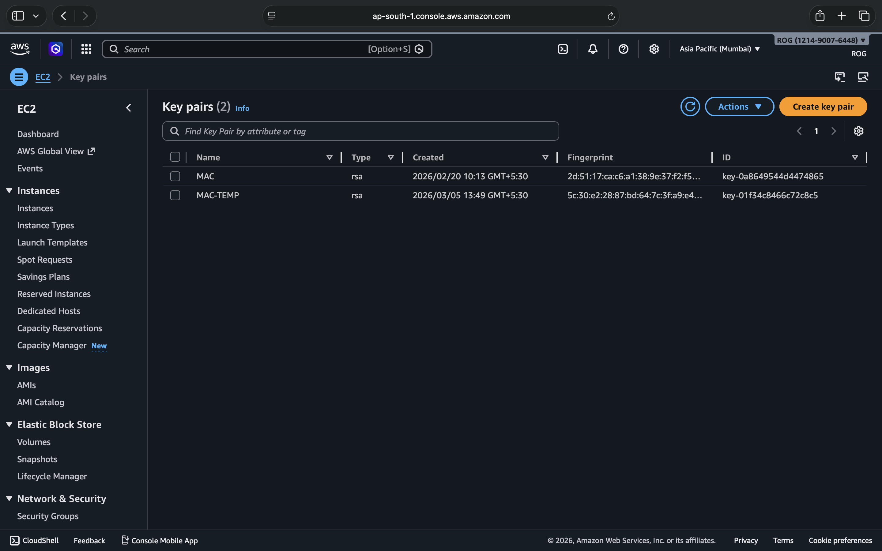Click the Create key pair button
The width and height of the screenshot is (882, 551).
823,107
